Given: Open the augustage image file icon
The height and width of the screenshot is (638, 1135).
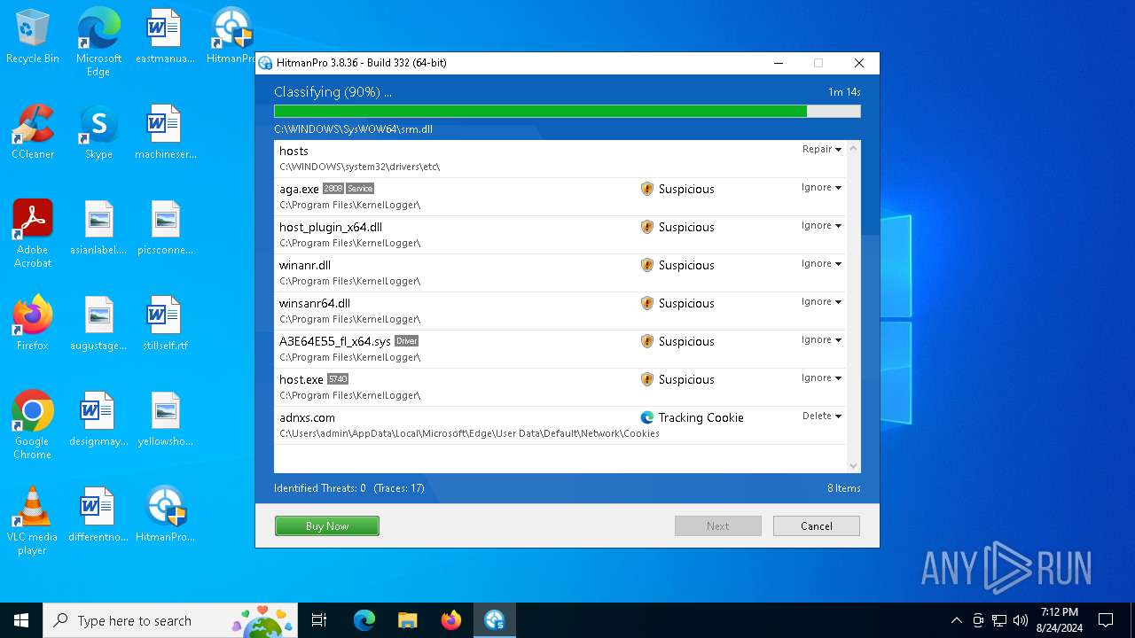Looking at the screenshot, I should (98, 324).
